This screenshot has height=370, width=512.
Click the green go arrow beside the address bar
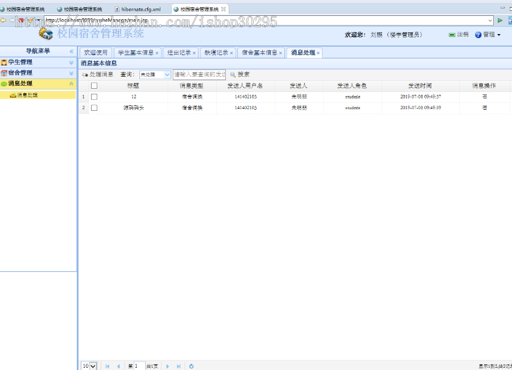coord(499,20)
